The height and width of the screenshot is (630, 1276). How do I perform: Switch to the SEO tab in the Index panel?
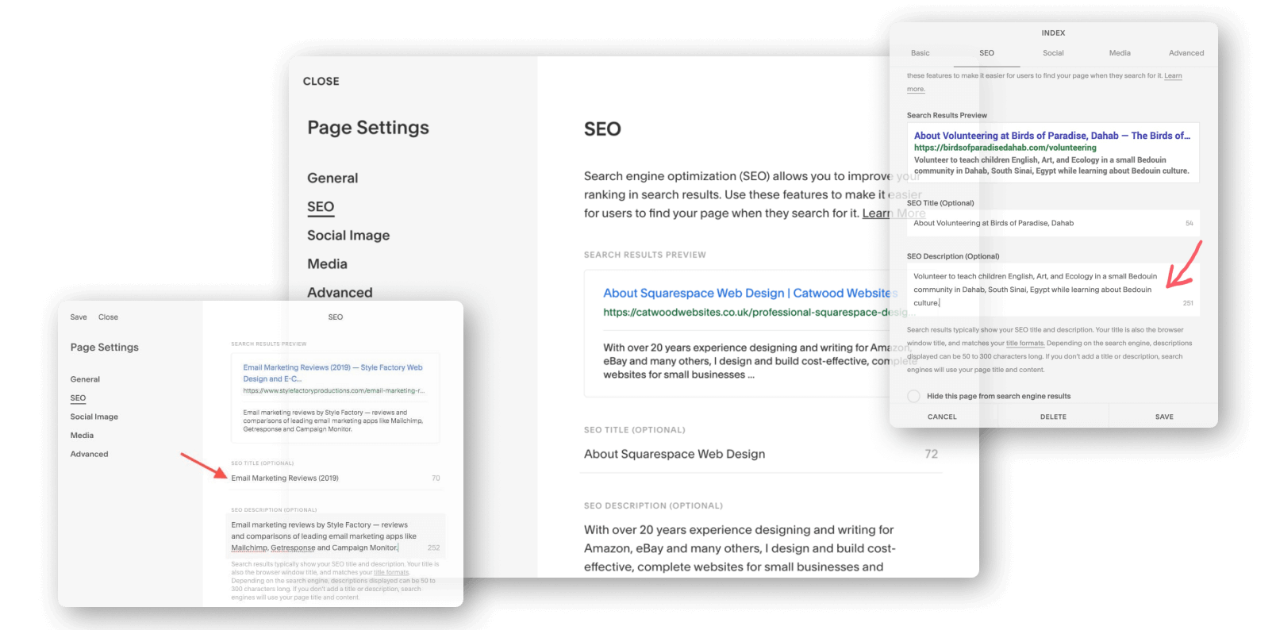[986, 53]
